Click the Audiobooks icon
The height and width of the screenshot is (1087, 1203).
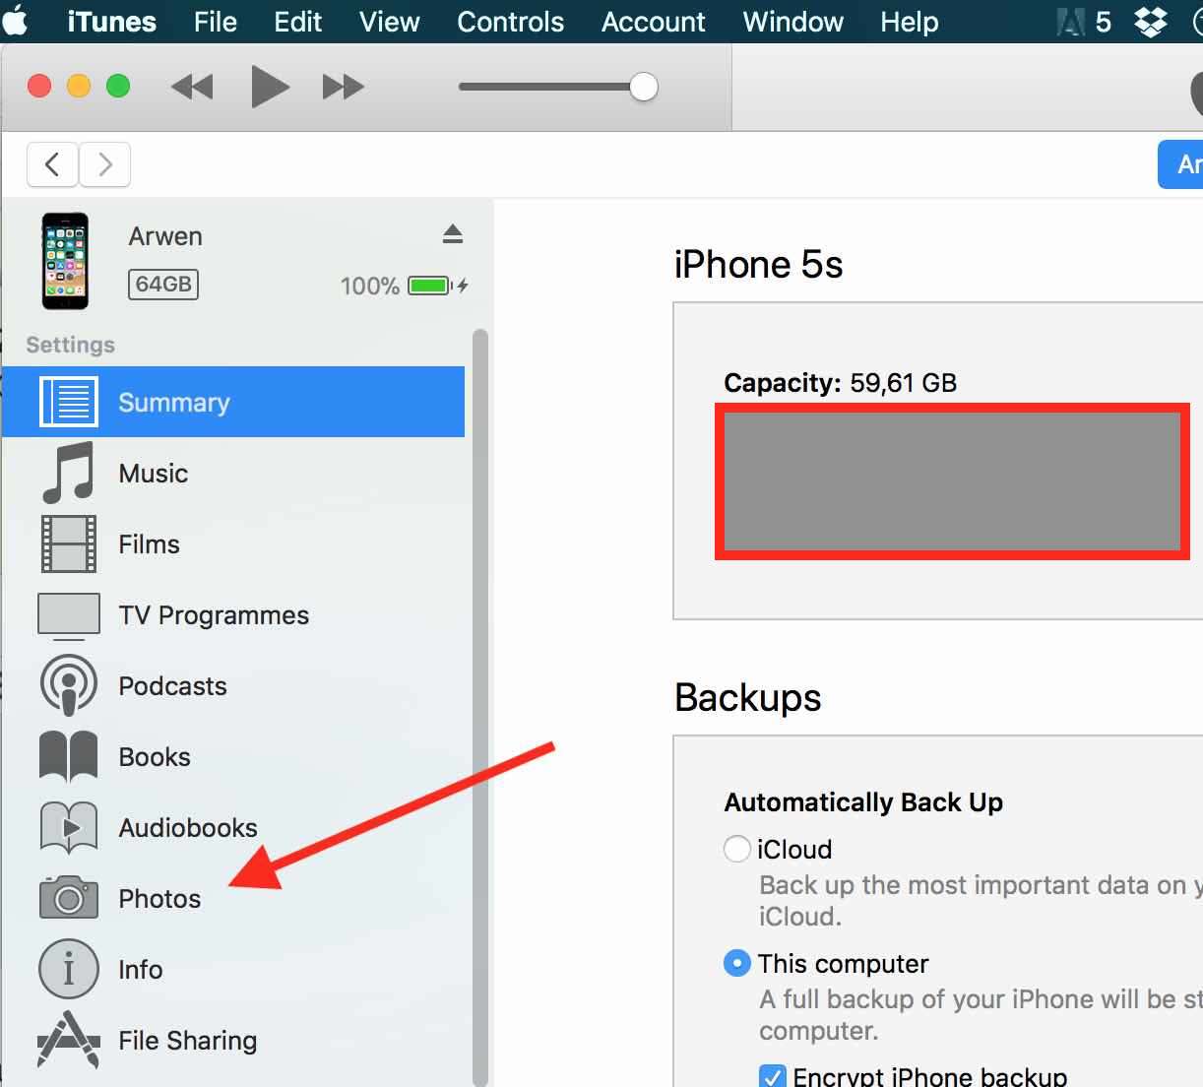69,827
